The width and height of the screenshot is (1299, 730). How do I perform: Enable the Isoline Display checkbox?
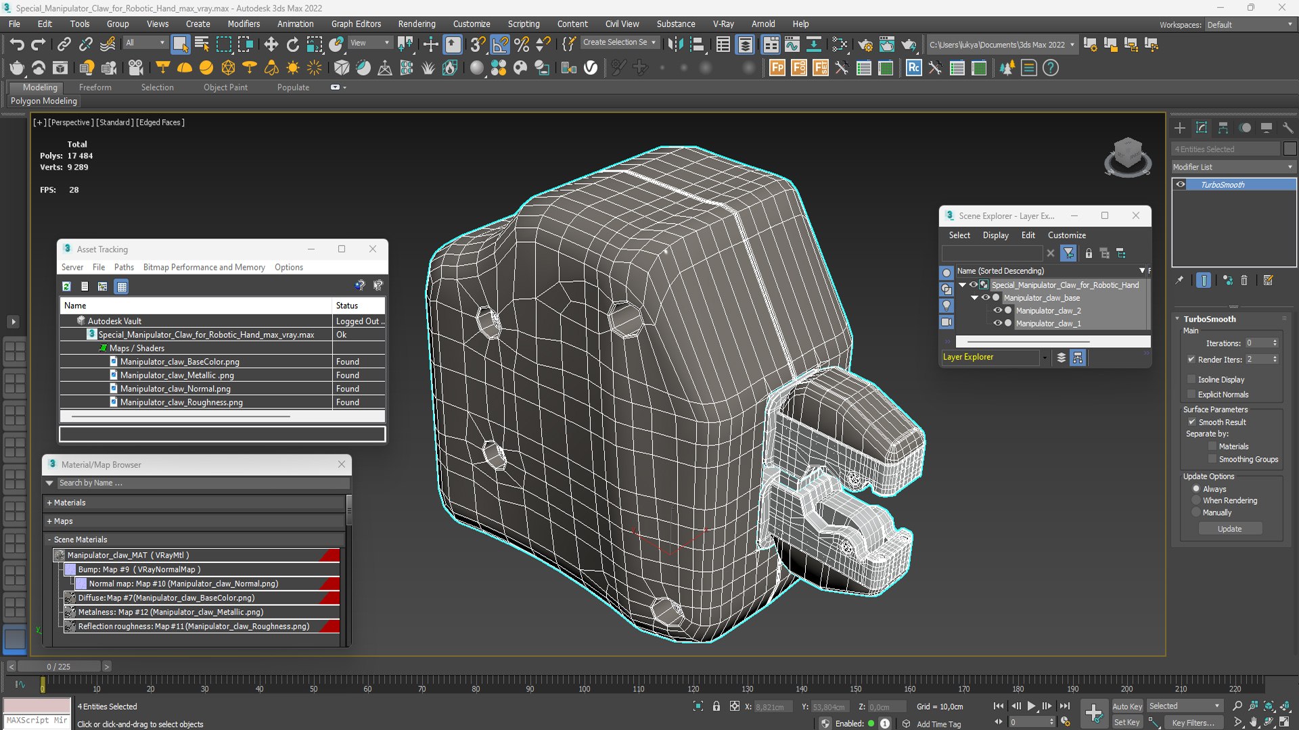[1191, 379]
